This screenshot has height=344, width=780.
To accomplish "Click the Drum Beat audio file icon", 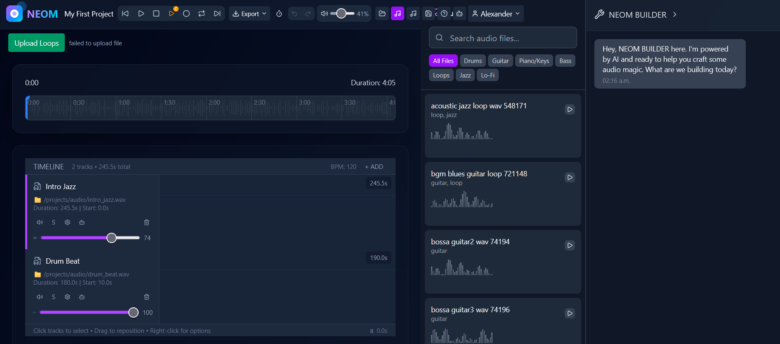I will pyautogui.click(x=37, y=261).
